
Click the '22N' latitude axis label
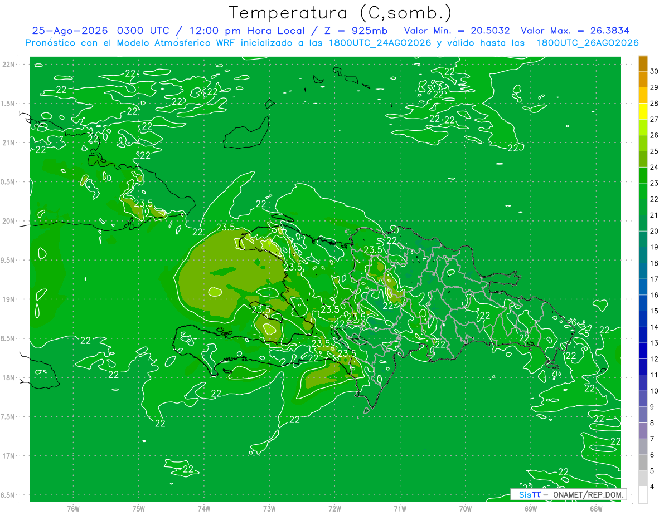9,64
